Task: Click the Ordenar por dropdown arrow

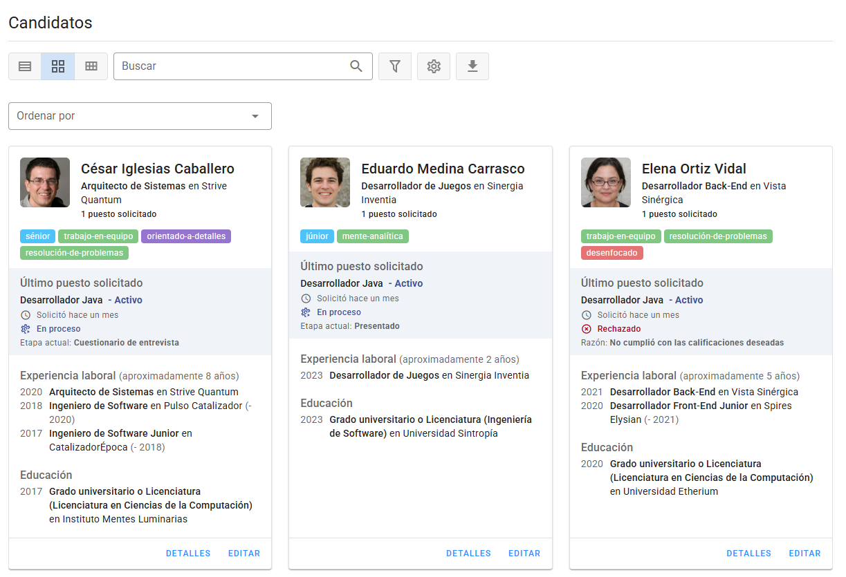Action: pyautogui.click(x=255, y=116)
